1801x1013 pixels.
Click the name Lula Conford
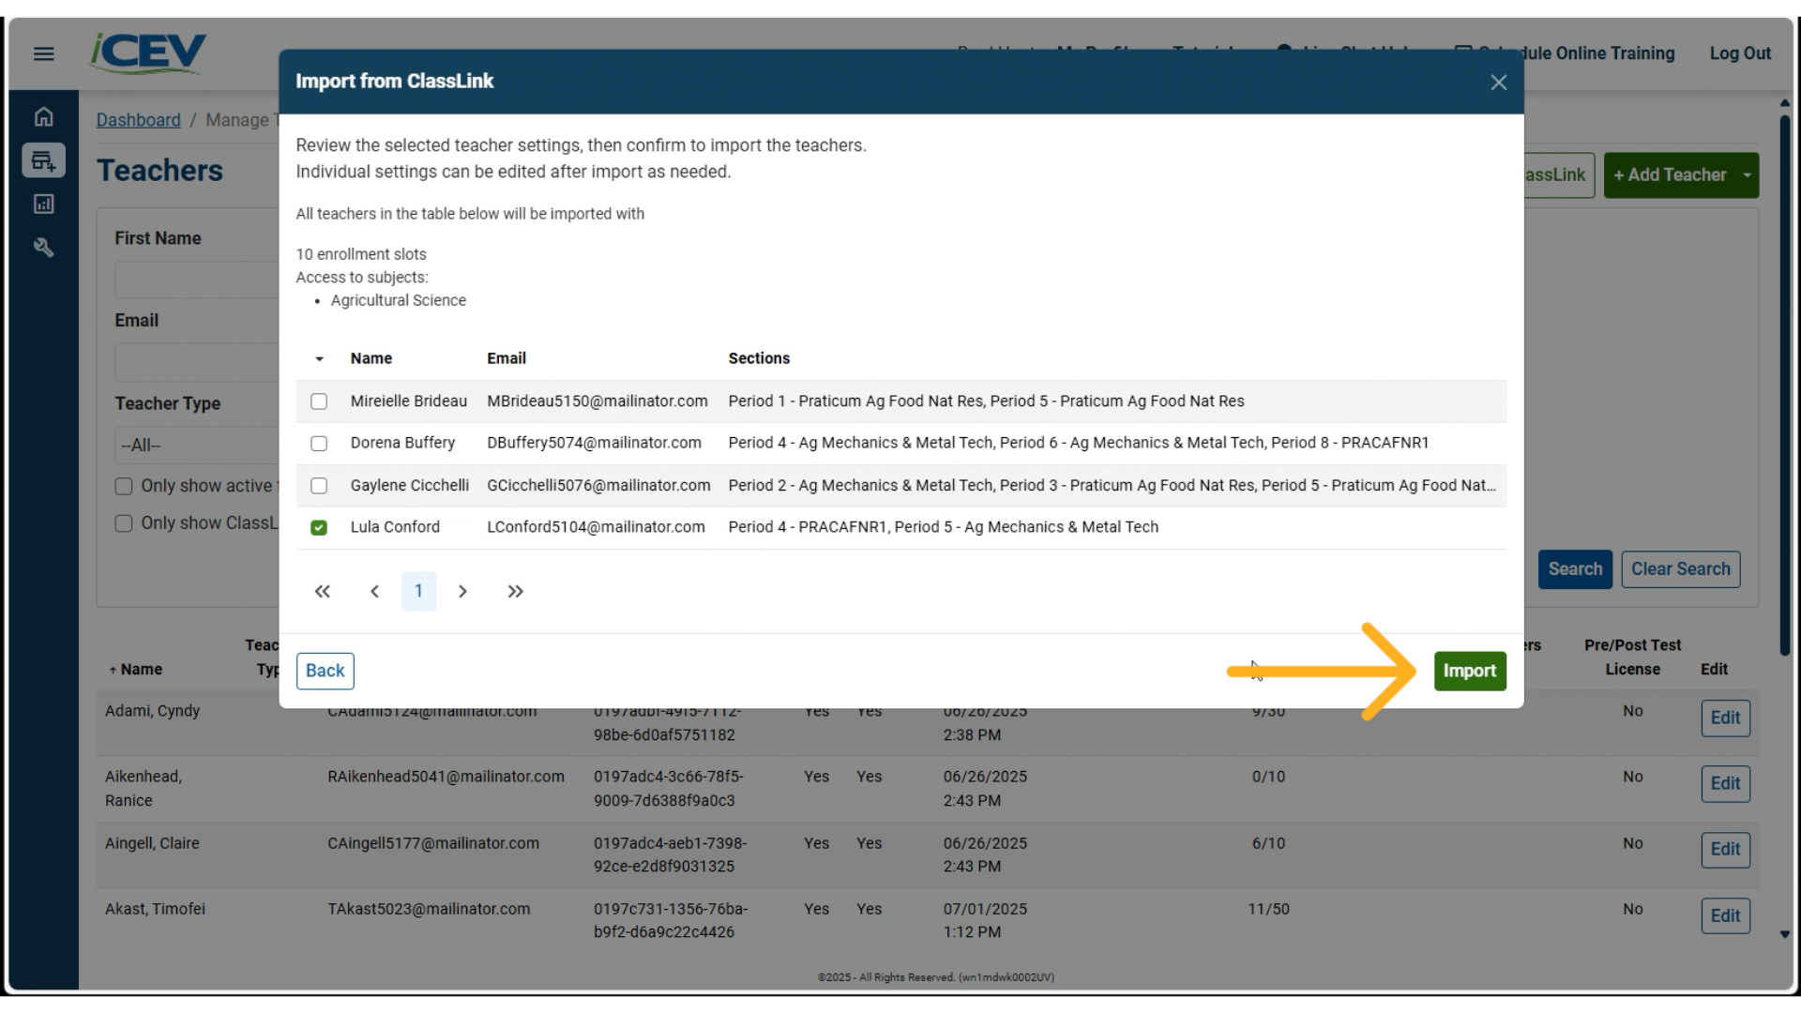coord(395,527)
